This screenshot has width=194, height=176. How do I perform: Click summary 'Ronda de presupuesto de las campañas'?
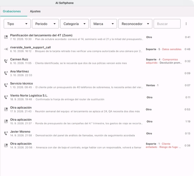(x=89, y=123)
